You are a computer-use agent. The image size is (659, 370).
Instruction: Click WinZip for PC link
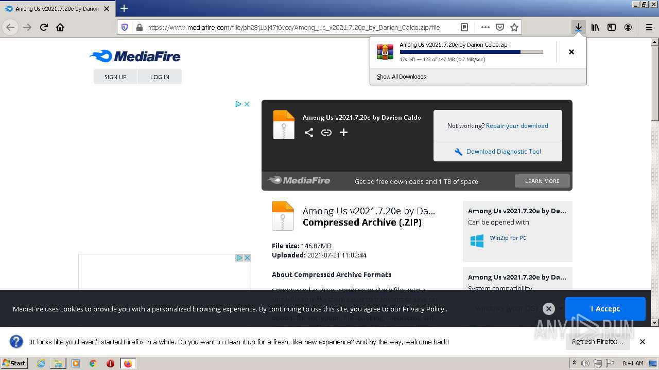pos(508,238)
